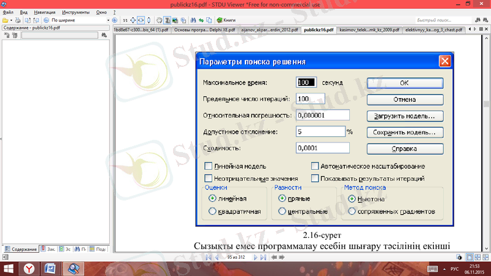Click the zoom in plus icon
The width and height of the screenshot is (491, 276).
[115, 20]
